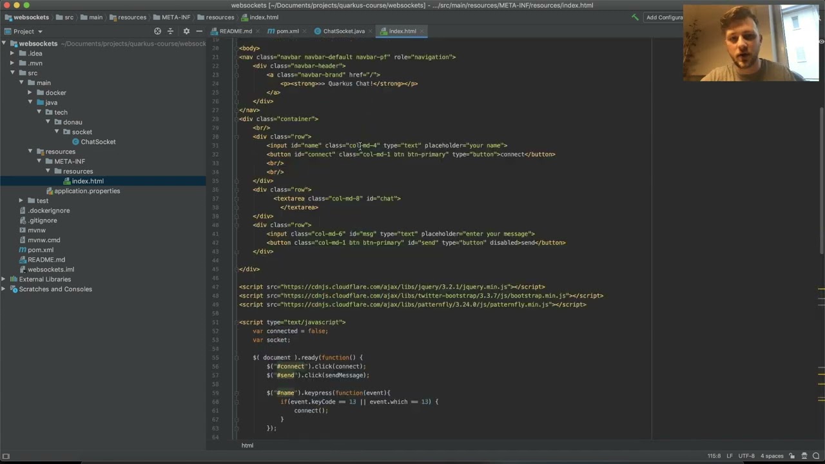Collapse the META-INF folder arrow

click(39, 161)
